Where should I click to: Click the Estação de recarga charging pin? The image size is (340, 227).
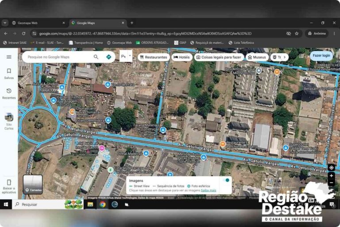click(111, 170)
